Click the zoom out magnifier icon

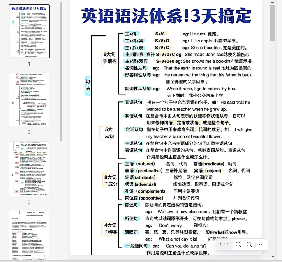click(238, 244)
